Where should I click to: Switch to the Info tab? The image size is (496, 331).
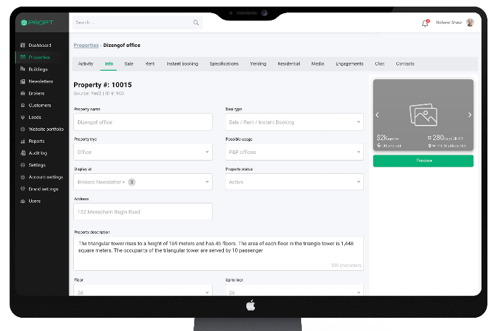pos(109,63)
